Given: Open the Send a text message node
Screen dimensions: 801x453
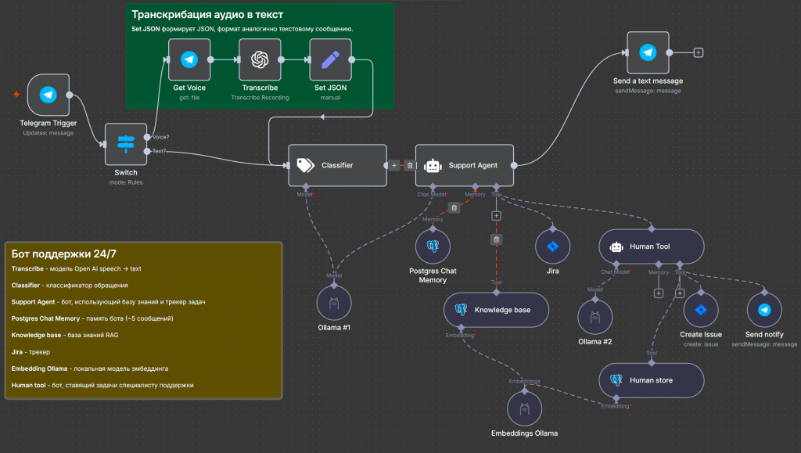Looking at the screenshot, I should click(648, 52).
